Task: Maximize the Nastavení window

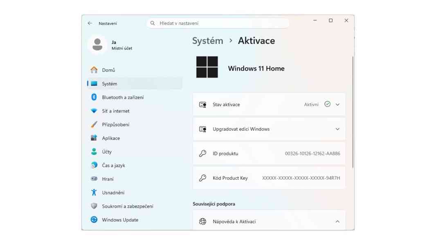Action: pyautogui.click(x=330, y=20)
